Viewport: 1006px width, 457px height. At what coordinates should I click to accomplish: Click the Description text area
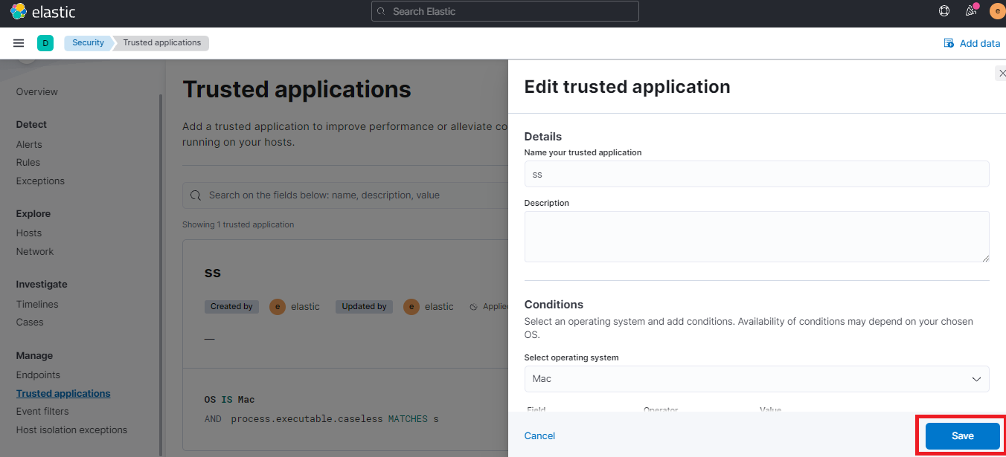point(756,236)
